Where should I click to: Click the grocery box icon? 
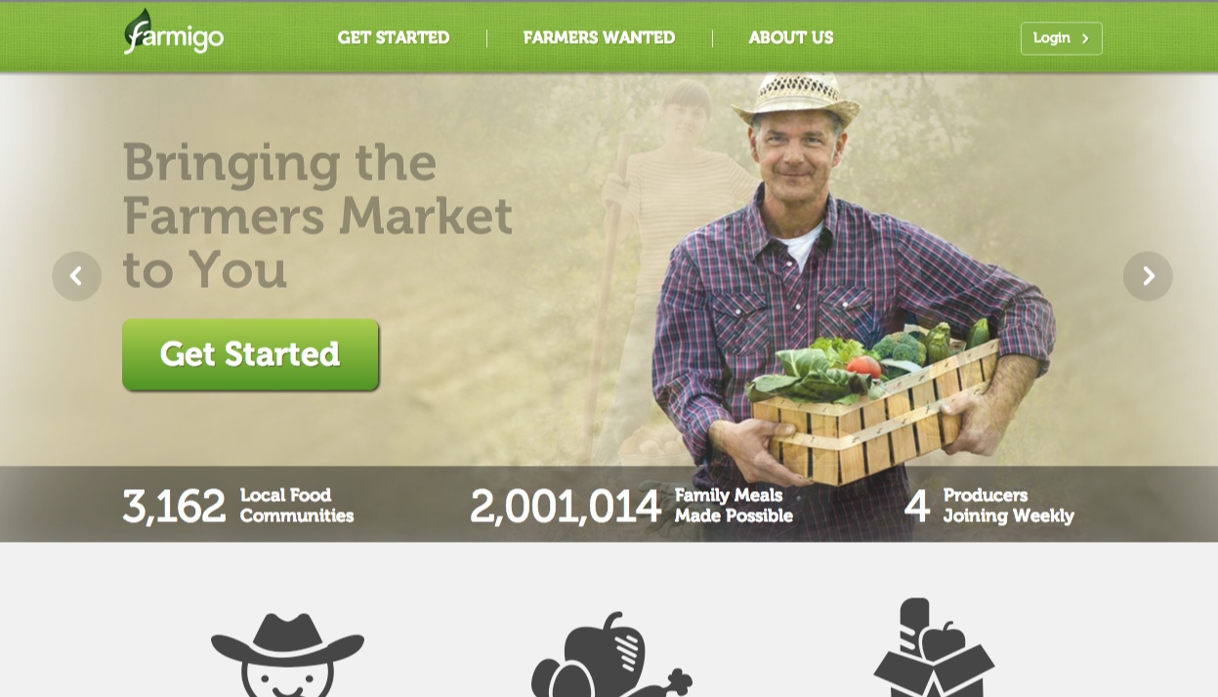934,647
